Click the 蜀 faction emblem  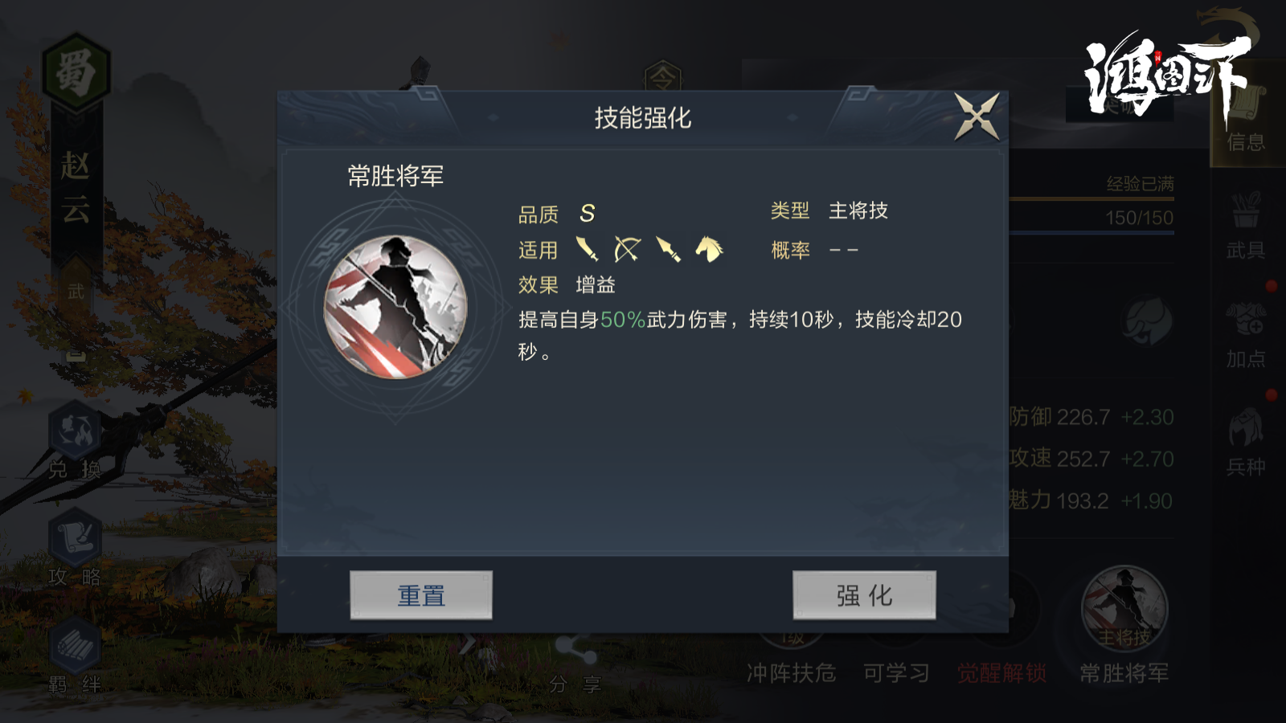76,72
